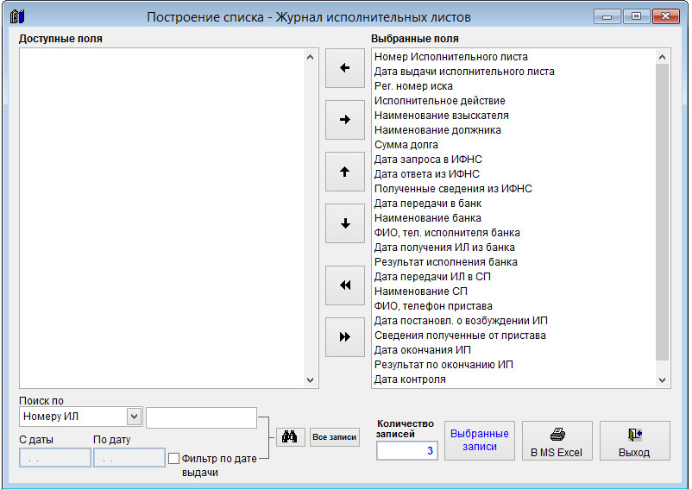The height and width of the screenshot is (489, 692).
Task: Move selected field down with down arrow
Action: point(344,223)
